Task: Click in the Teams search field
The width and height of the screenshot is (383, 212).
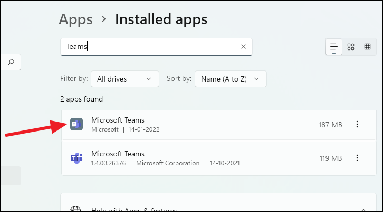Action: click(x=156, y=46)
